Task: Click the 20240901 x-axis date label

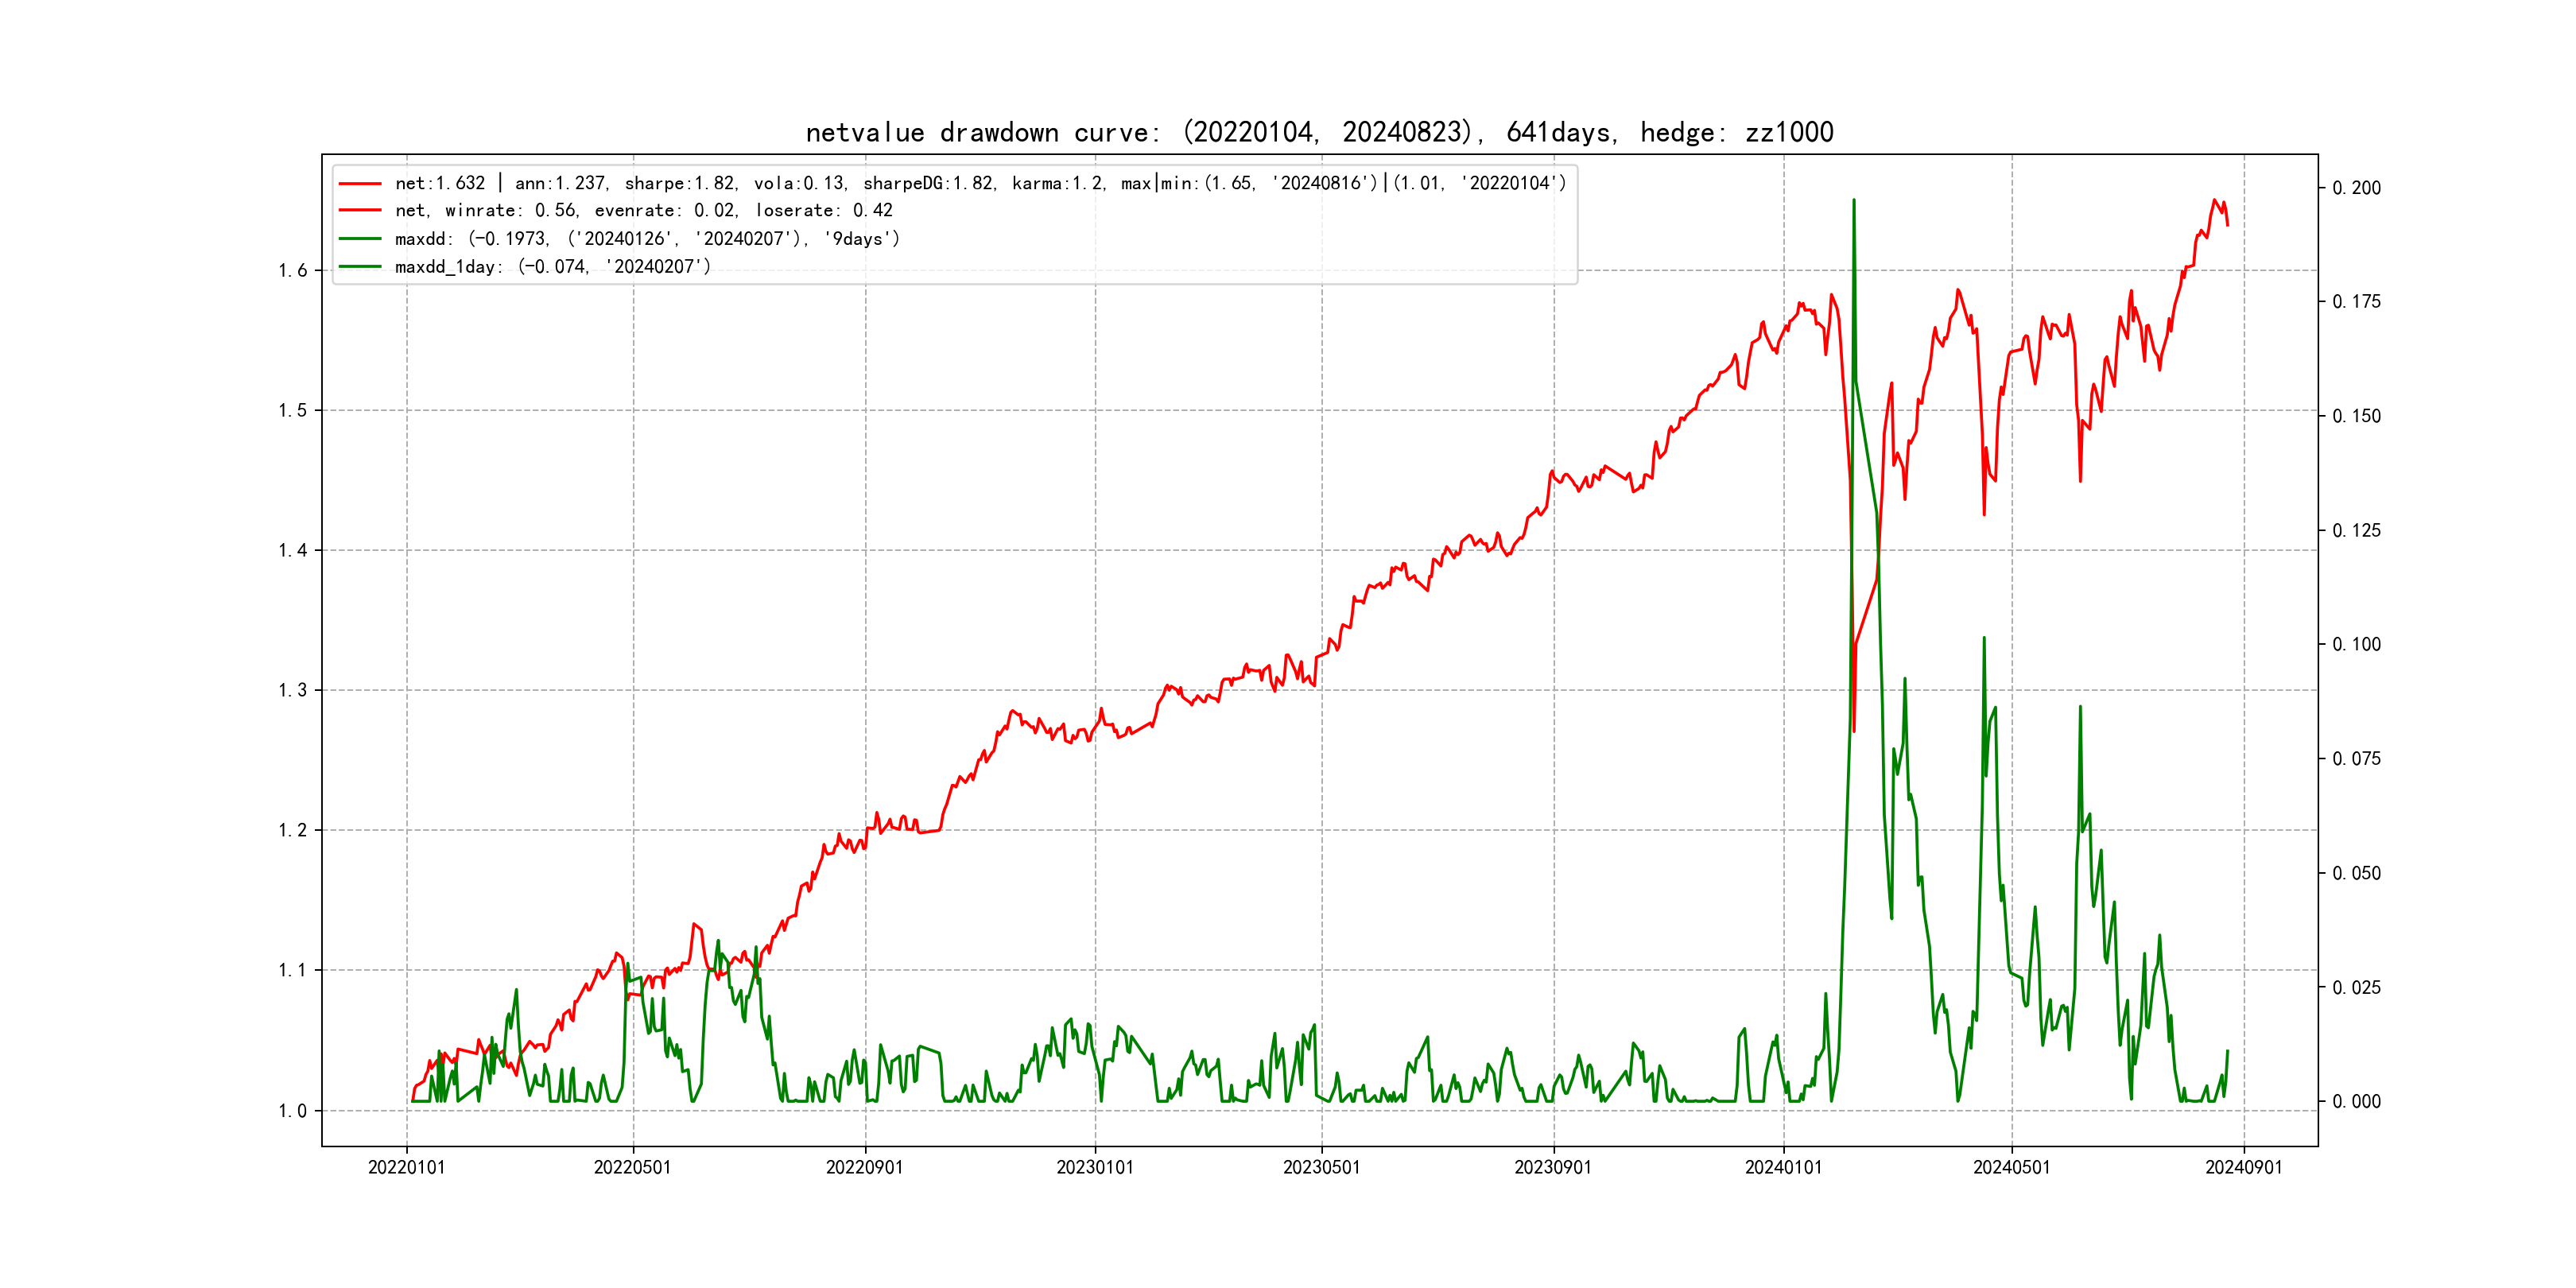Action: coord(2243,1167)
